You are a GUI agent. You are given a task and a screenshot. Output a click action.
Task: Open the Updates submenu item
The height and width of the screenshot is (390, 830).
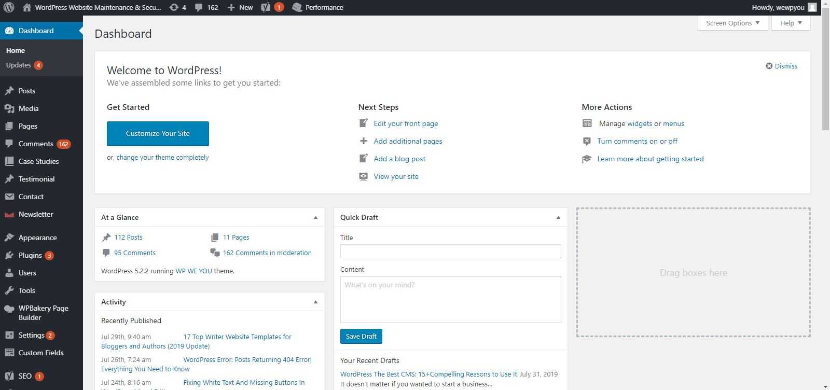24,65
